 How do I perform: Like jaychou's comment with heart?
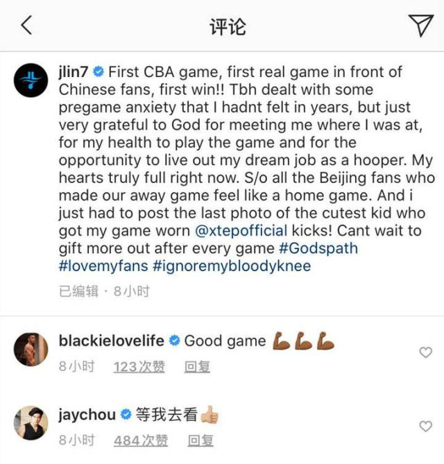tap(426, 427)
